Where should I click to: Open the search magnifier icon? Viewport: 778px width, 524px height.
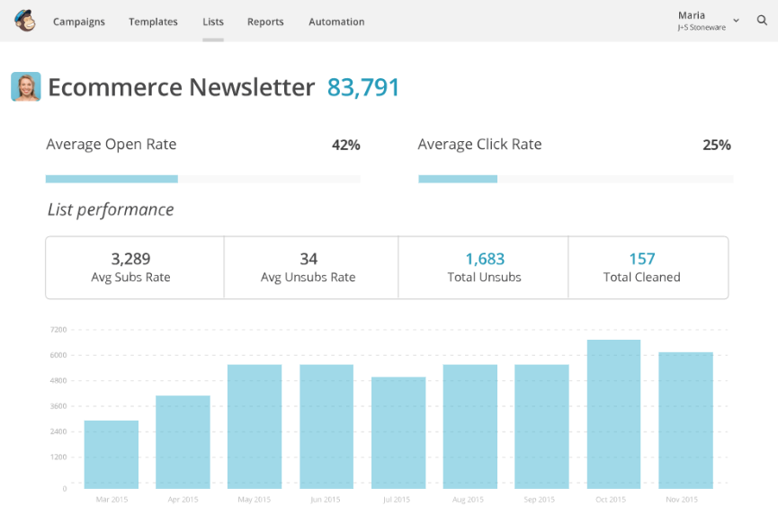(762, 21)
